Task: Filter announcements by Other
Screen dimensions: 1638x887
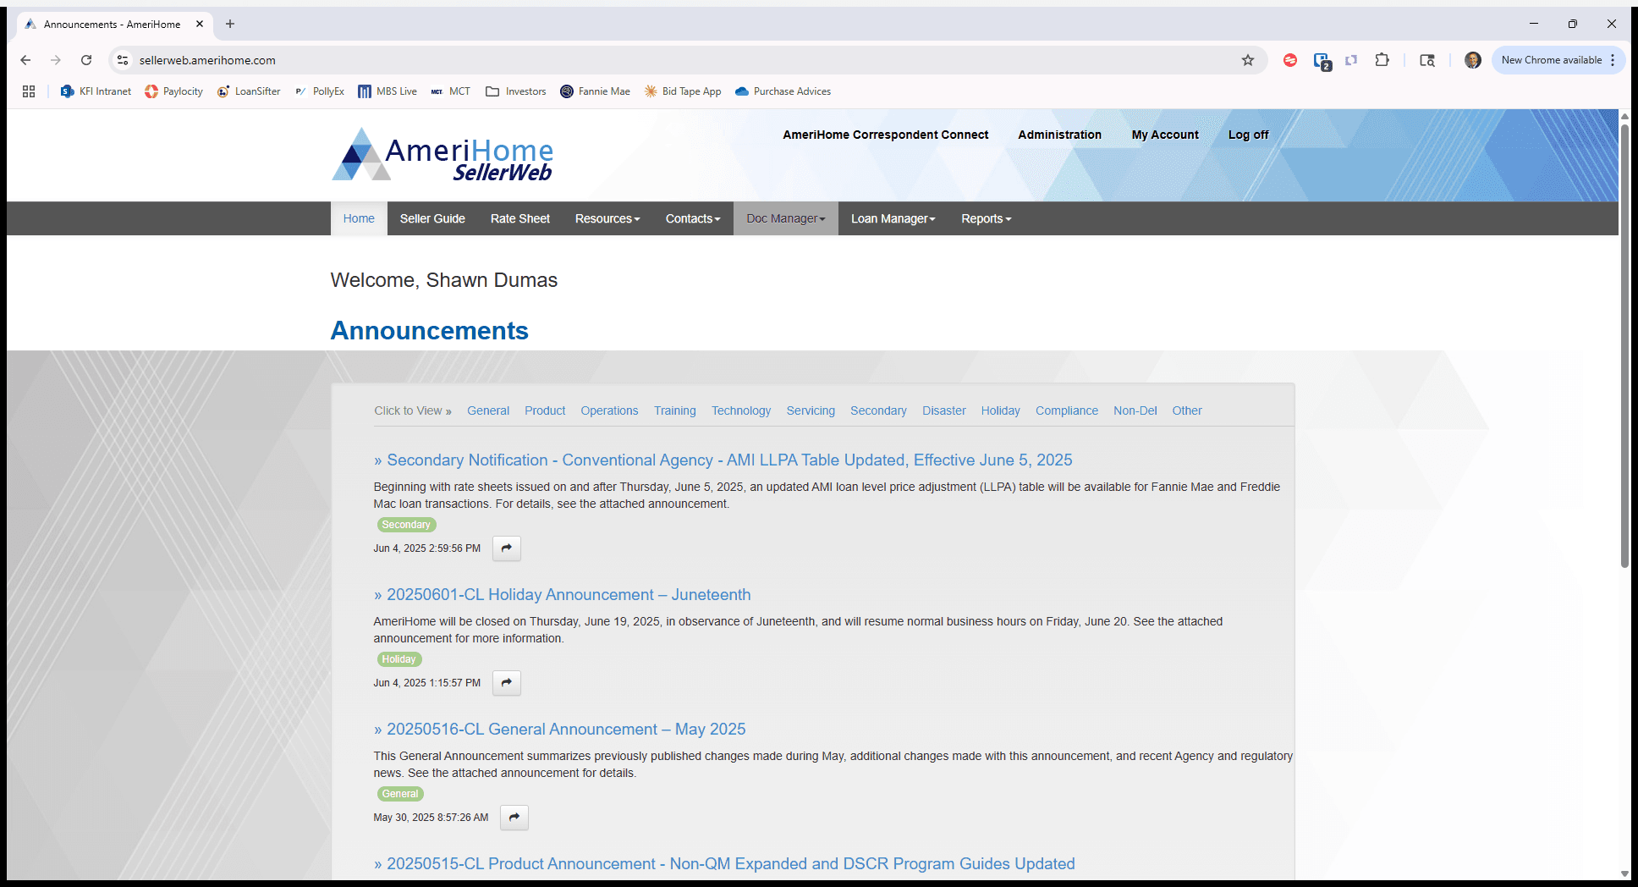Action: [x=1187, y=410]
